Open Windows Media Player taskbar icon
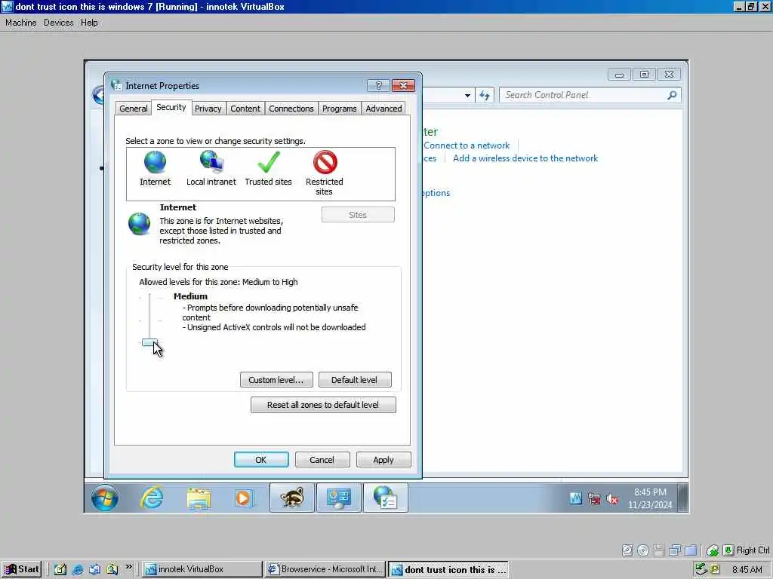The image size is (773, 579). [x=244, y=498]
